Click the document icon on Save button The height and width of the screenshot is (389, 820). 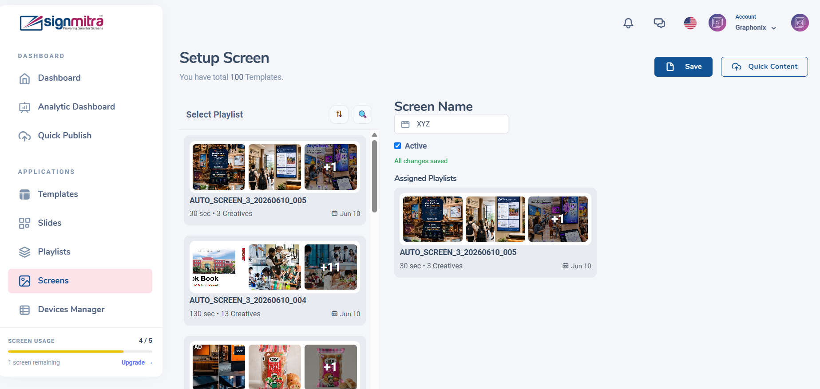click(670, 67)
